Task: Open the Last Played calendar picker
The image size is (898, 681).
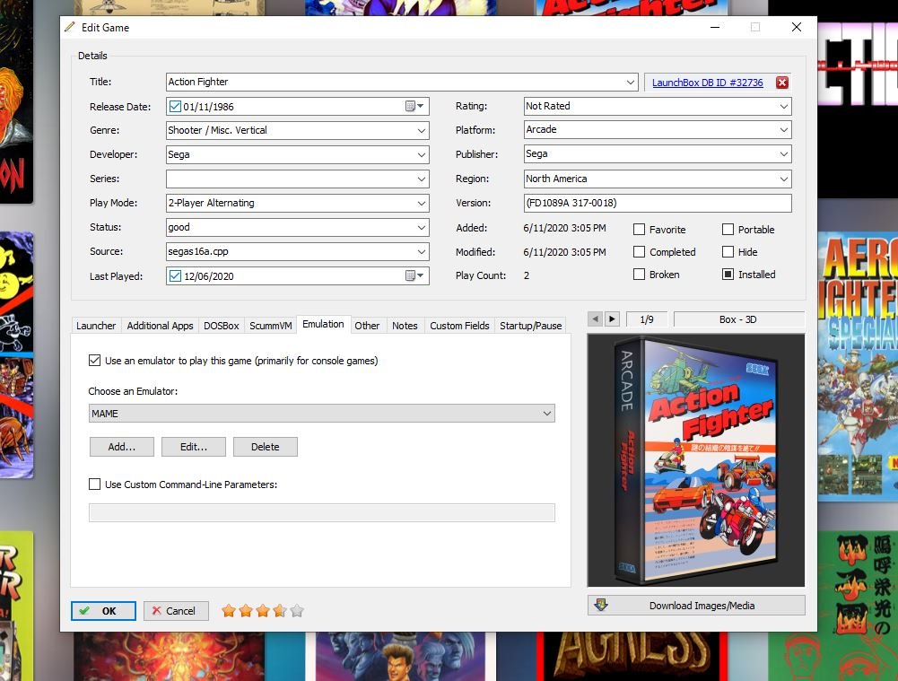Action: 414,276
